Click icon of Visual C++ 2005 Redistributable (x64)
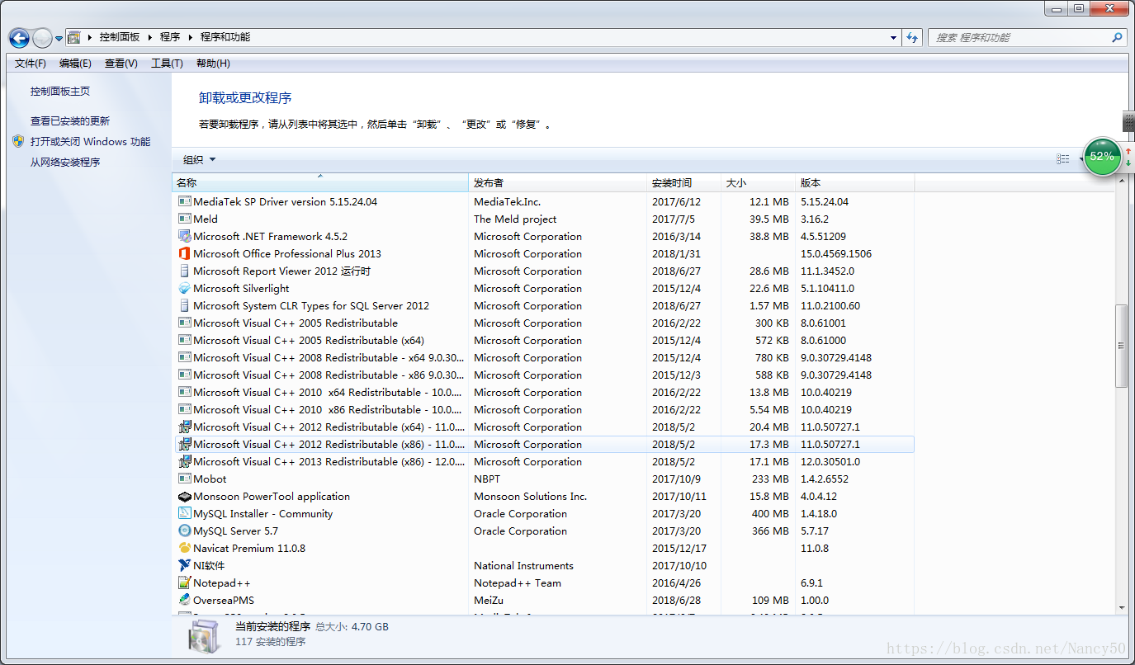The height and width of the screenshot is (665, 1135). (x=185, y=340)
